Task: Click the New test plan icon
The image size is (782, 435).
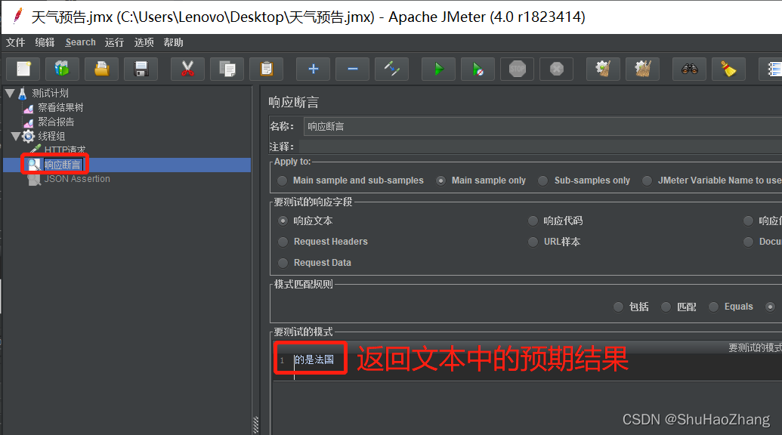Action: (23, 69)
